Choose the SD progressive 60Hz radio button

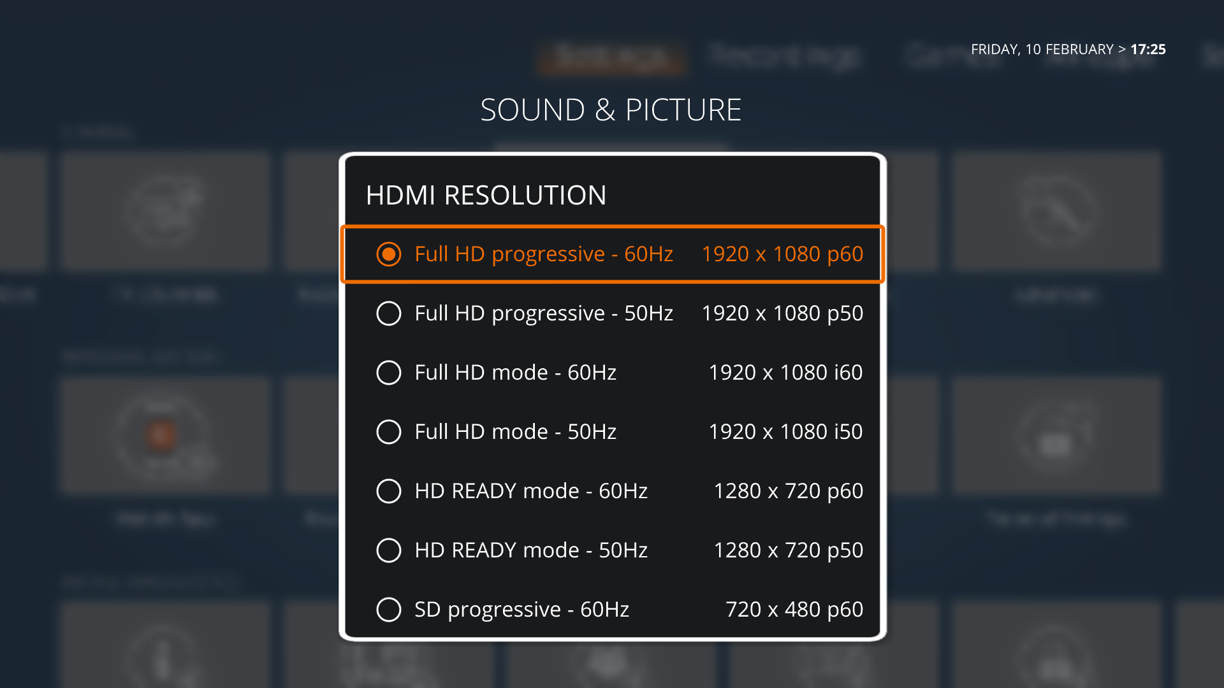(x=389, y=610)
